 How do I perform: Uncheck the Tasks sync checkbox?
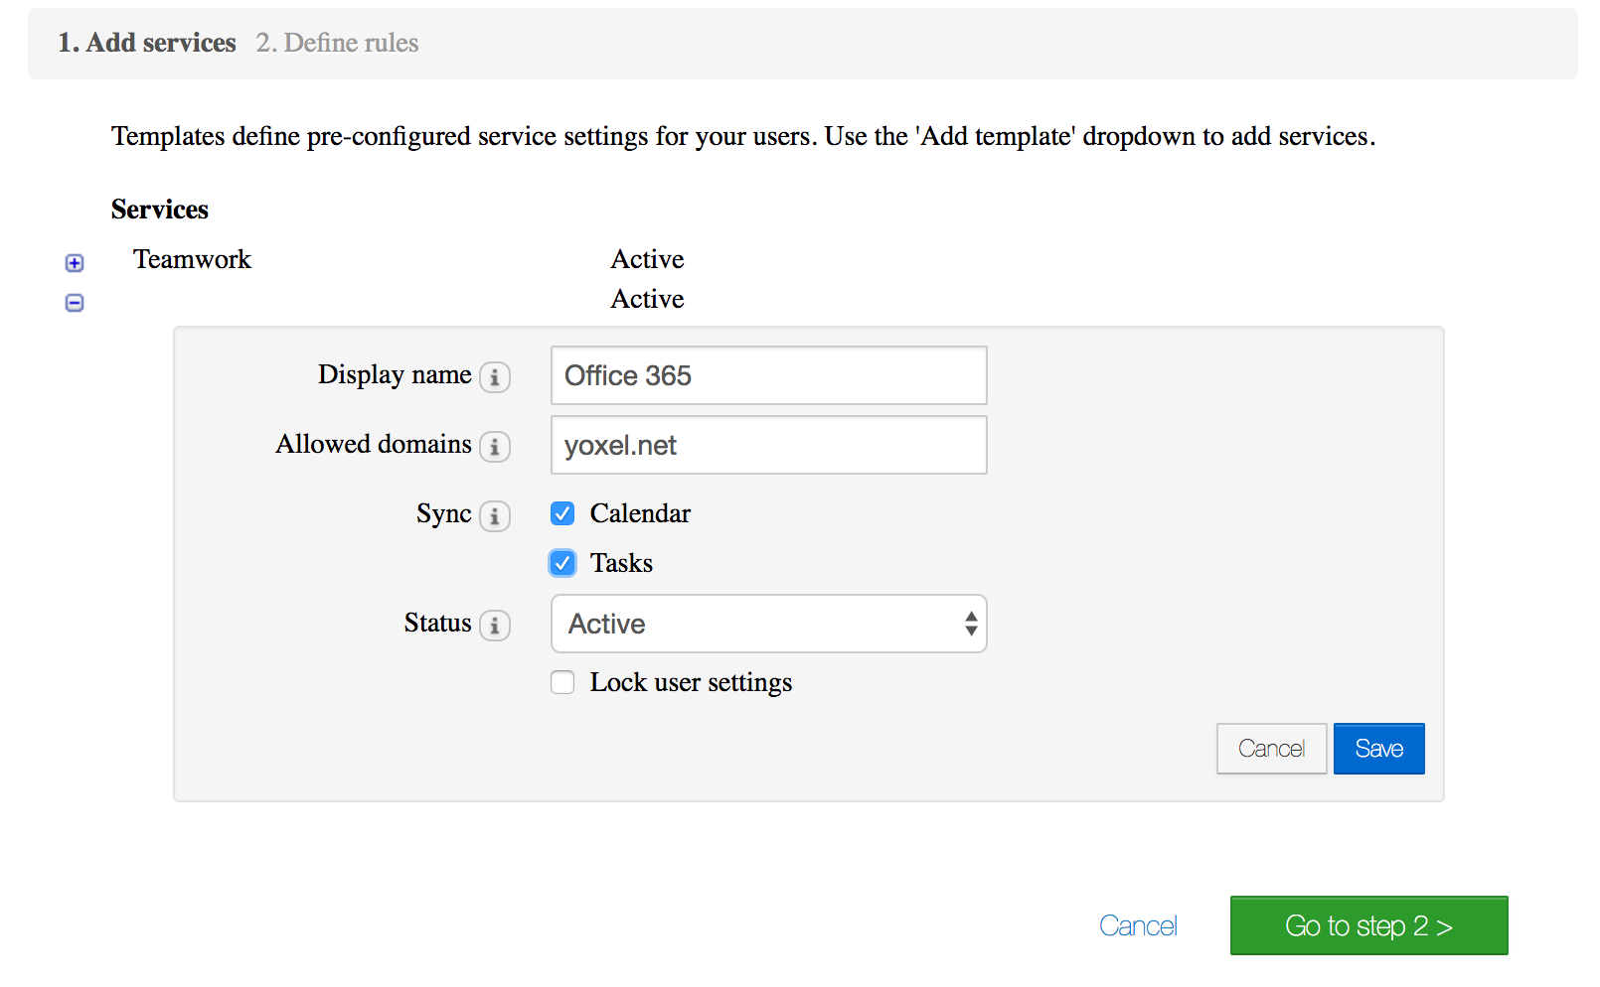562,563
